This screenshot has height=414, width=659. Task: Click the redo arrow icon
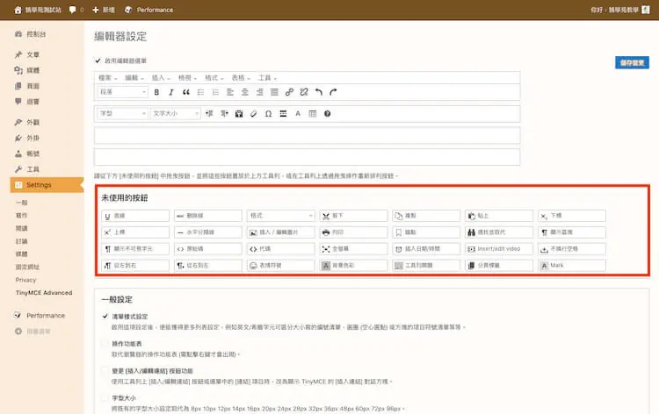pos(333,92)
